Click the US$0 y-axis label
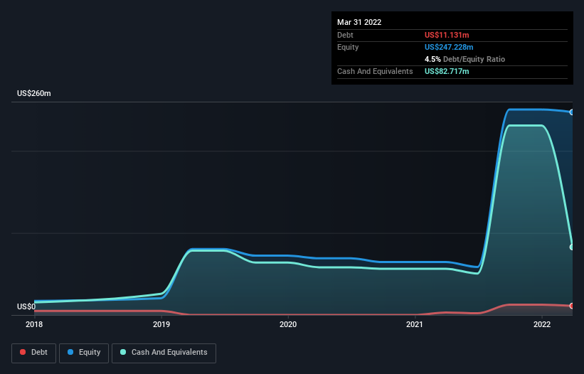Screen dimensions: 584x374 [x=26, y=306]
